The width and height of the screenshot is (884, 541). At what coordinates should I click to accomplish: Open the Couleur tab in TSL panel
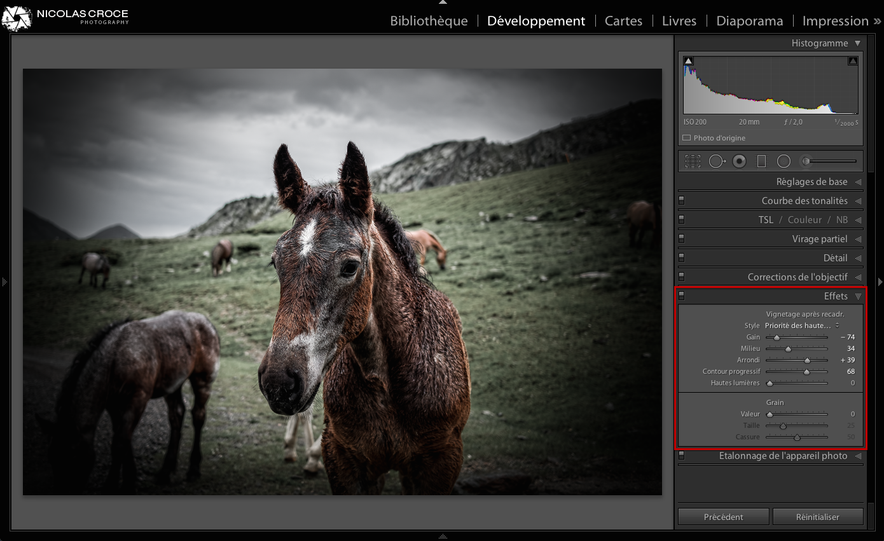pyautogui.click(x=805, y=219)
